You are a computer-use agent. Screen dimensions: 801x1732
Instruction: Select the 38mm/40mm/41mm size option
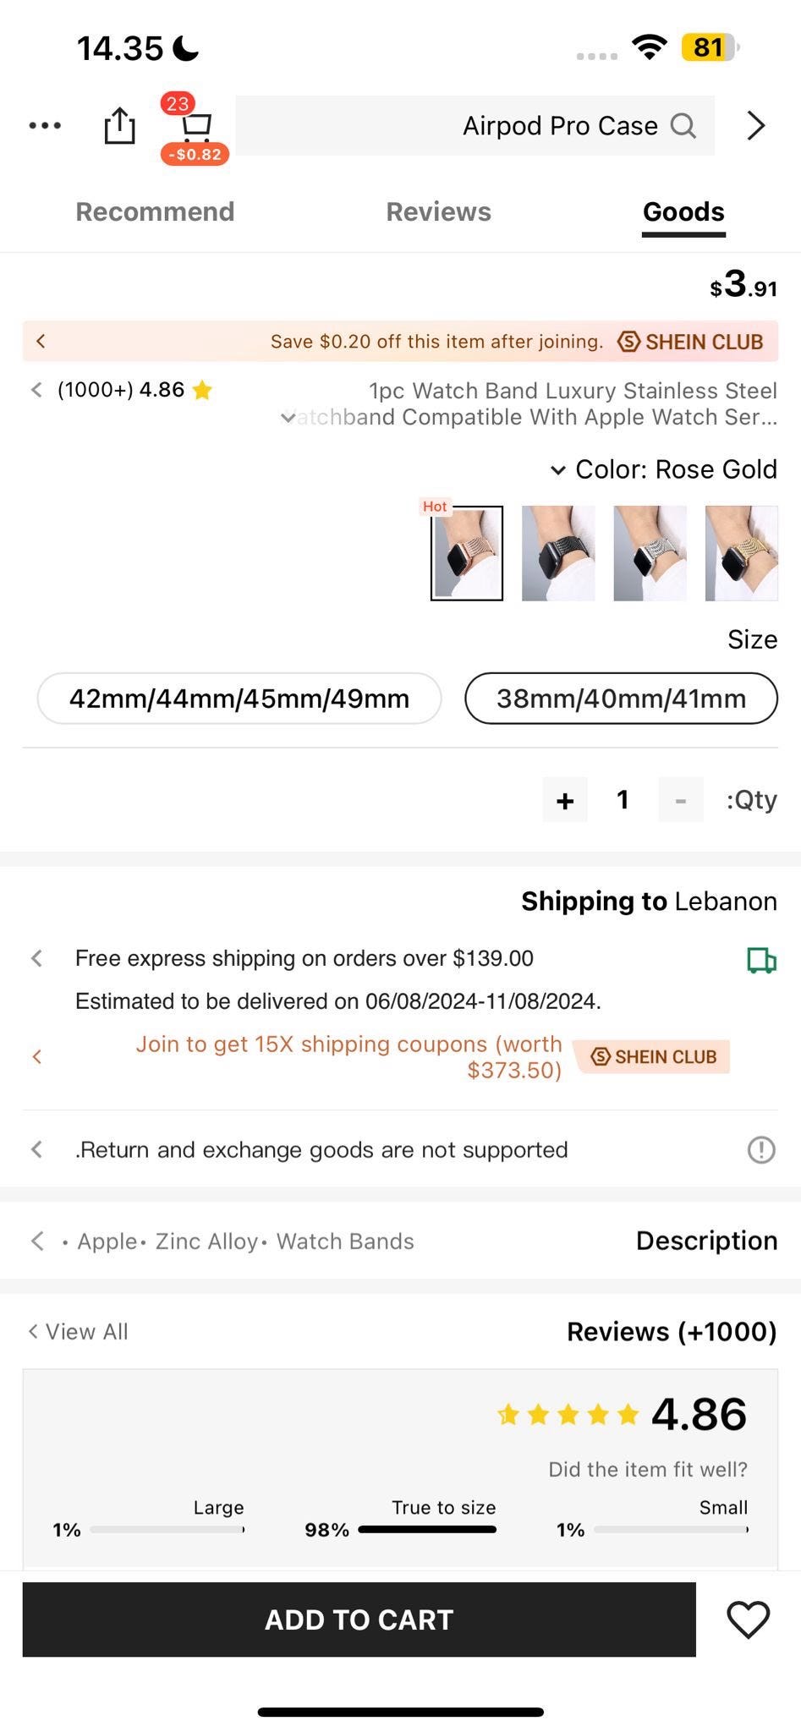(x=621, y=699)
